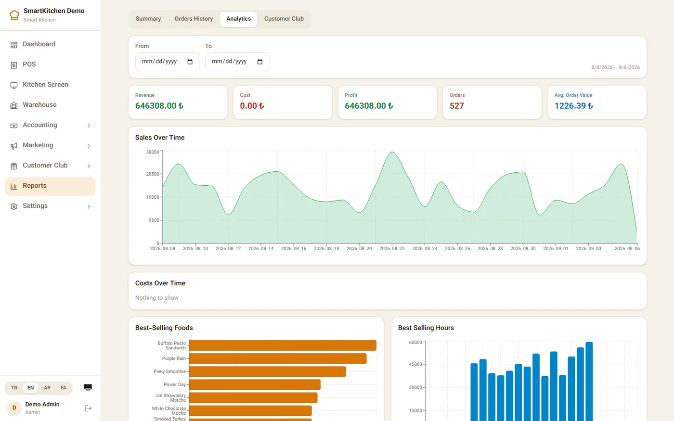Click the Orders 527 card
The image size is (674, 421).
(492, 102)
